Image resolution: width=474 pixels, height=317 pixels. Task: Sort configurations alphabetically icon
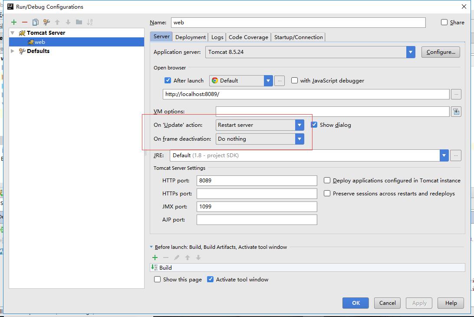coord(90,22)
